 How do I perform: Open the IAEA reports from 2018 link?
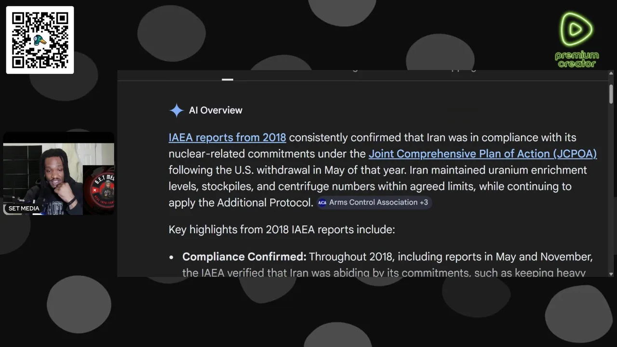pos(227,137)
